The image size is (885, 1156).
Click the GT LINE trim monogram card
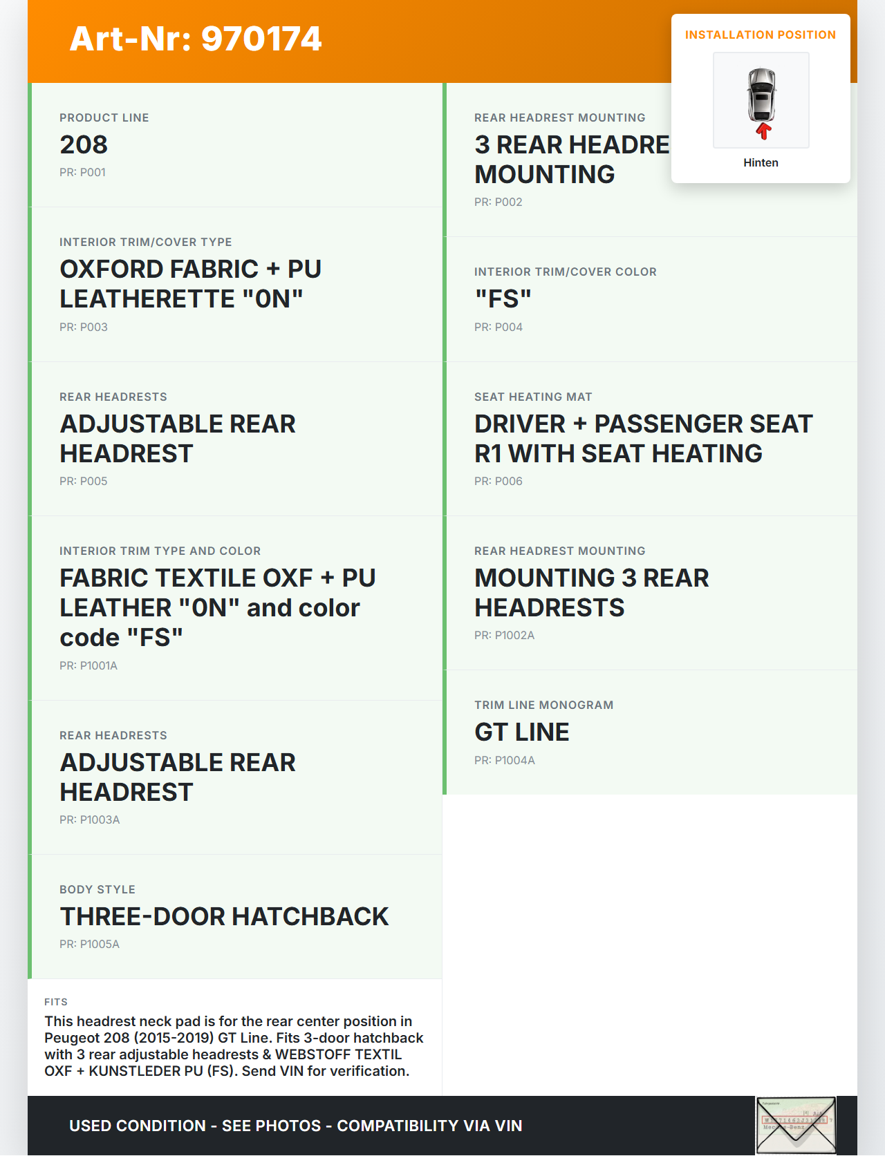point(650,732)
